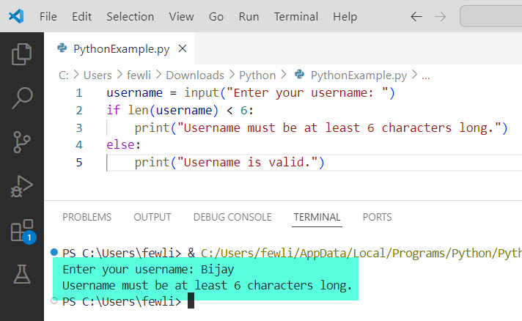Viewport: 522px width, 321px height.
Task: Go forward with the right arrow
Action: click(440, 16)
